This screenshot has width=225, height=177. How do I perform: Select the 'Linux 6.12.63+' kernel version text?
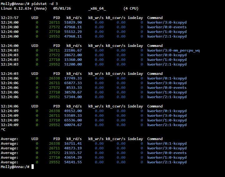16,9
